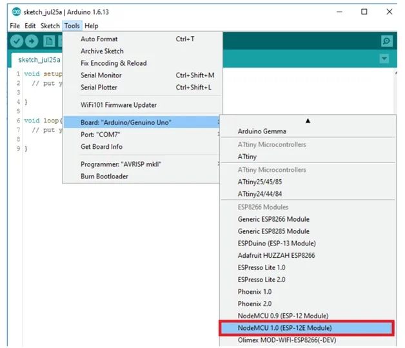This screenshot has height=348, width=405.
Task: Pick Adafruit HUZZAH ESP8266 board
Action: (x=308, y=256)
